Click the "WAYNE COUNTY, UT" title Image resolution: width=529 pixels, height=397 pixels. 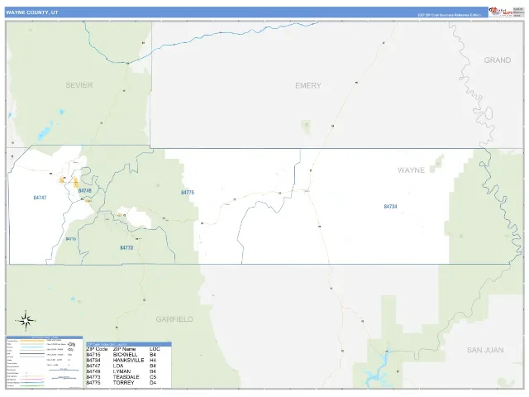[x=32, y=12]
